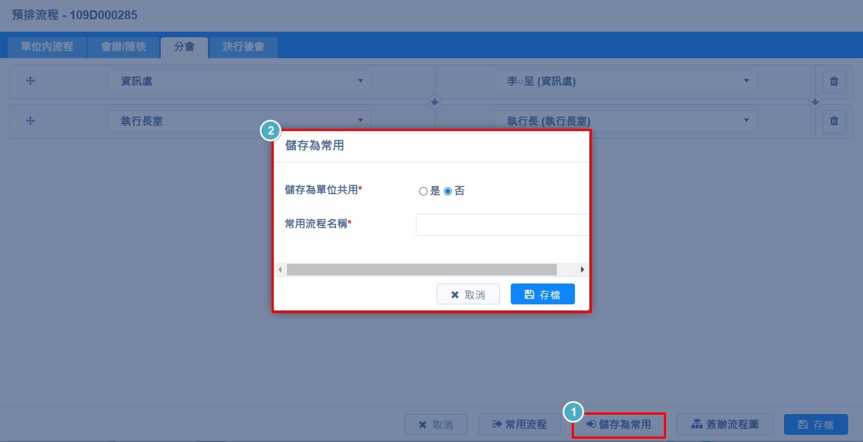Expand the 李○呈 (資訊處) person dropdown
The width and height of the screenshot is (863, 442).
625,81
